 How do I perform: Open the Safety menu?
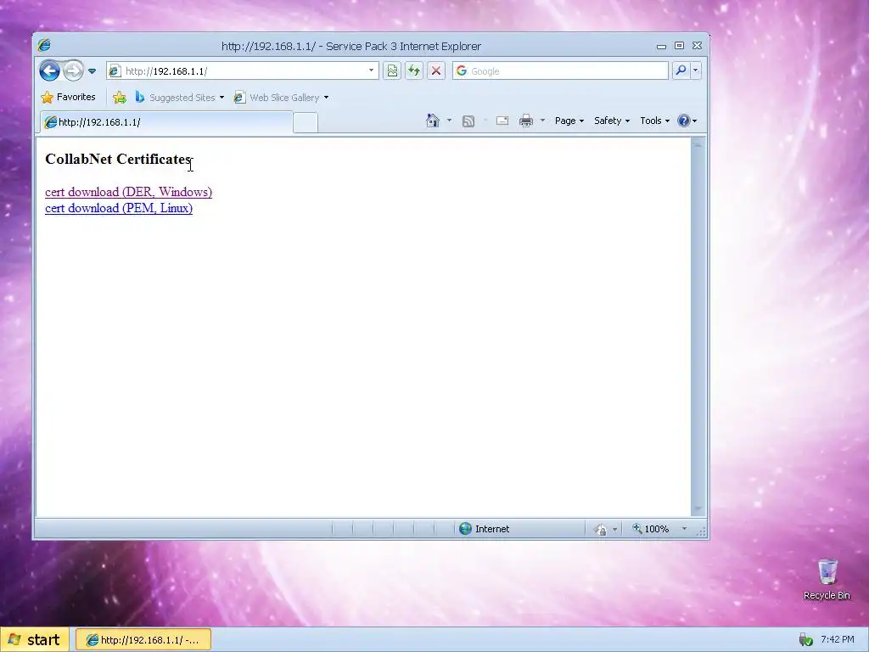point(612,121)
